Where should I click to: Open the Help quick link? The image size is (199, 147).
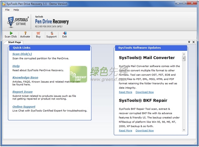coord(16,66)
